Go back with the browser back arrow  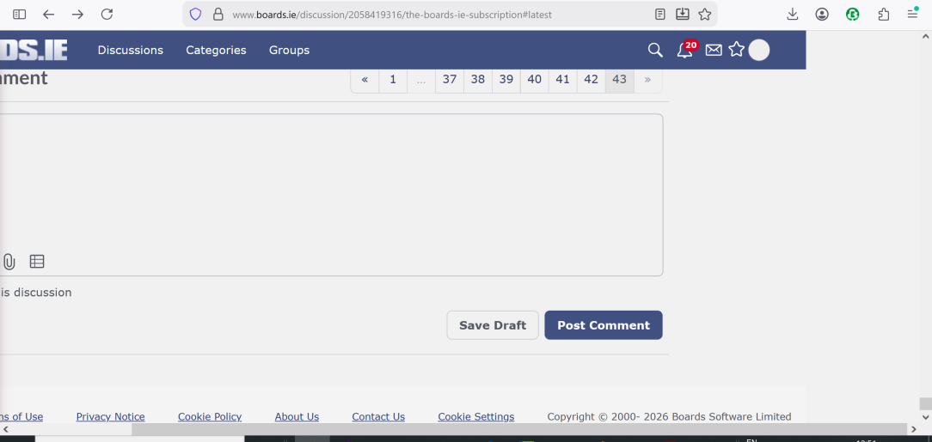[x=49, y=15]
